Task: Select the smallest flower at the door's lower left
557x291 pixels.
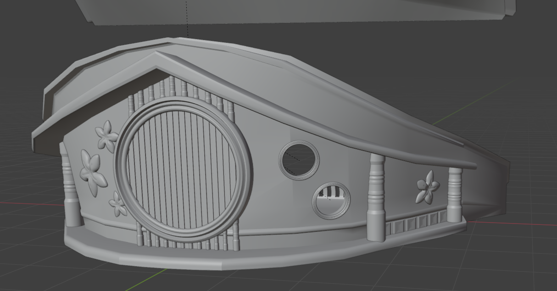Action: pos(118,203)
